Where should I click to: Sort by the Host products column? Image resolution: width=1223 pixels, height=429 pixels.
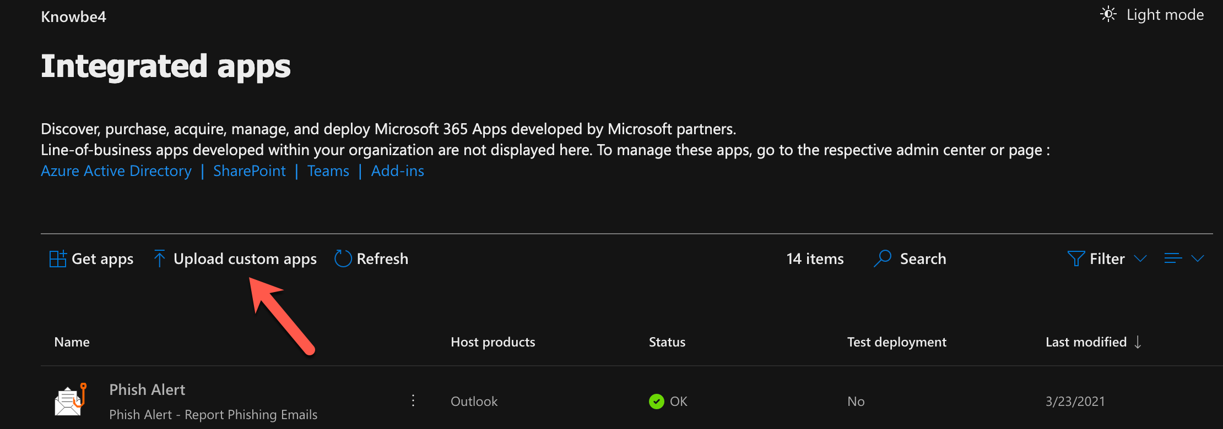(x=493, y=342)
